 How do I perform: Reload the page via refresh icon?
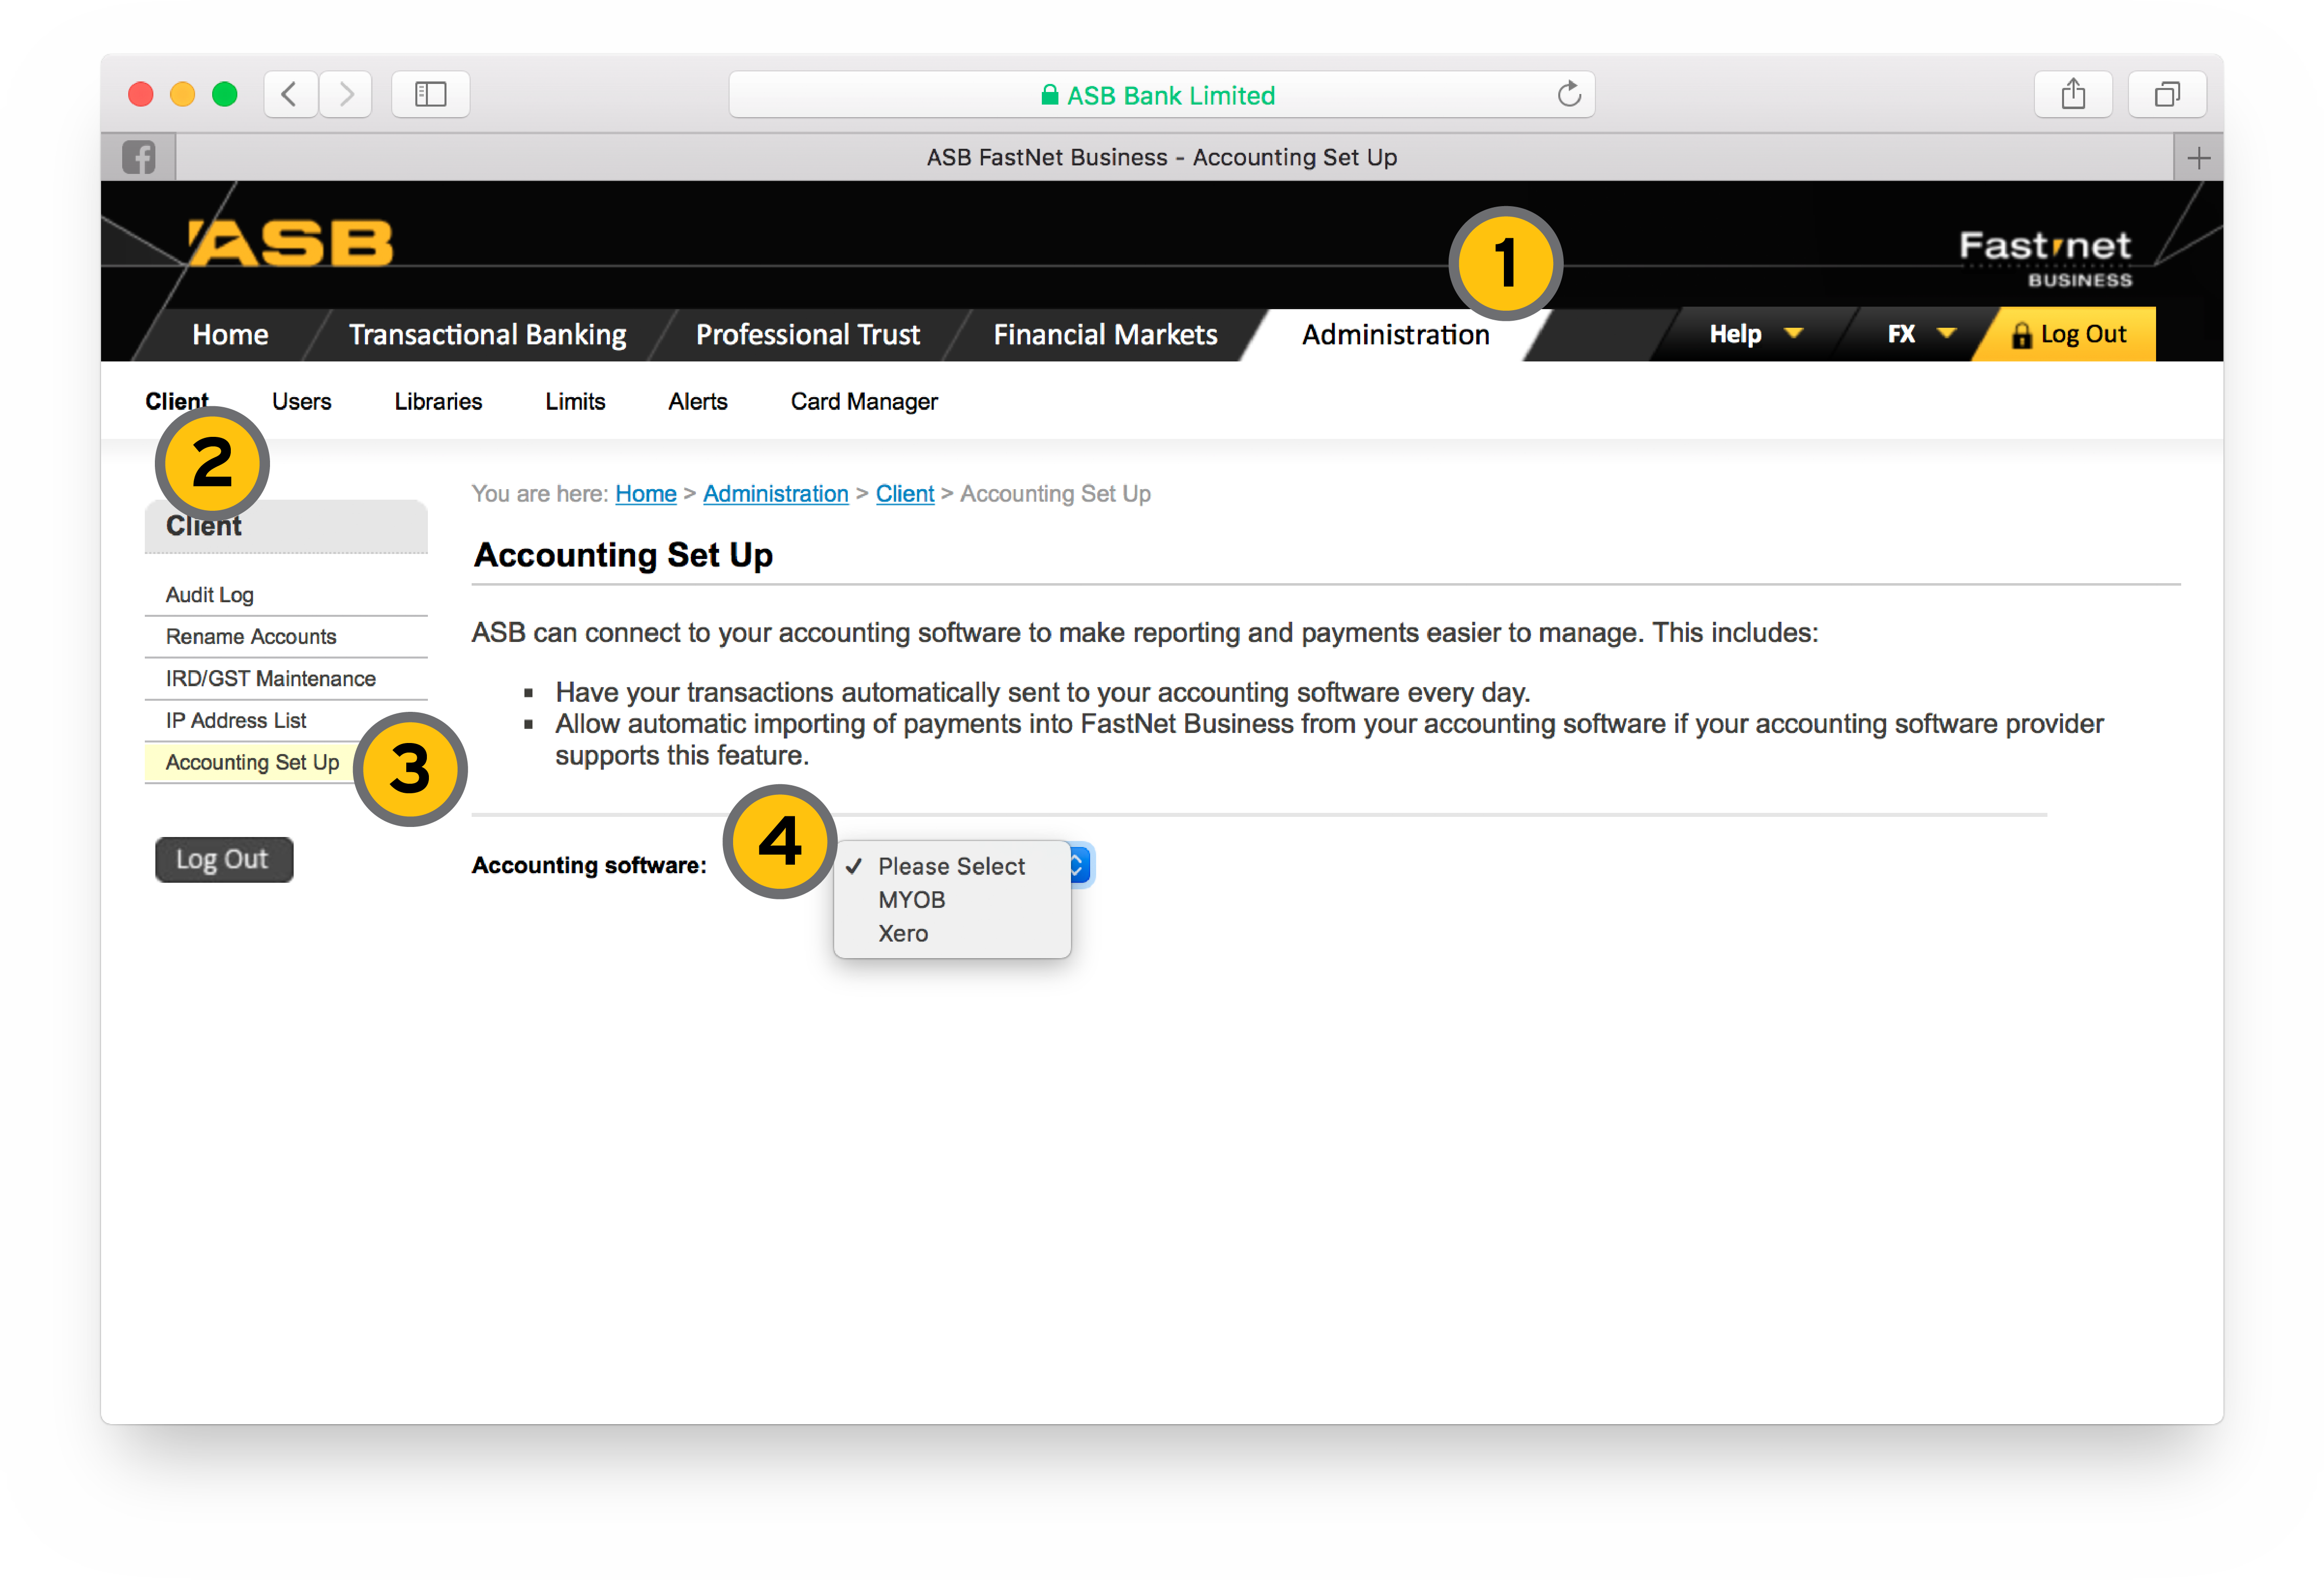1568,95
